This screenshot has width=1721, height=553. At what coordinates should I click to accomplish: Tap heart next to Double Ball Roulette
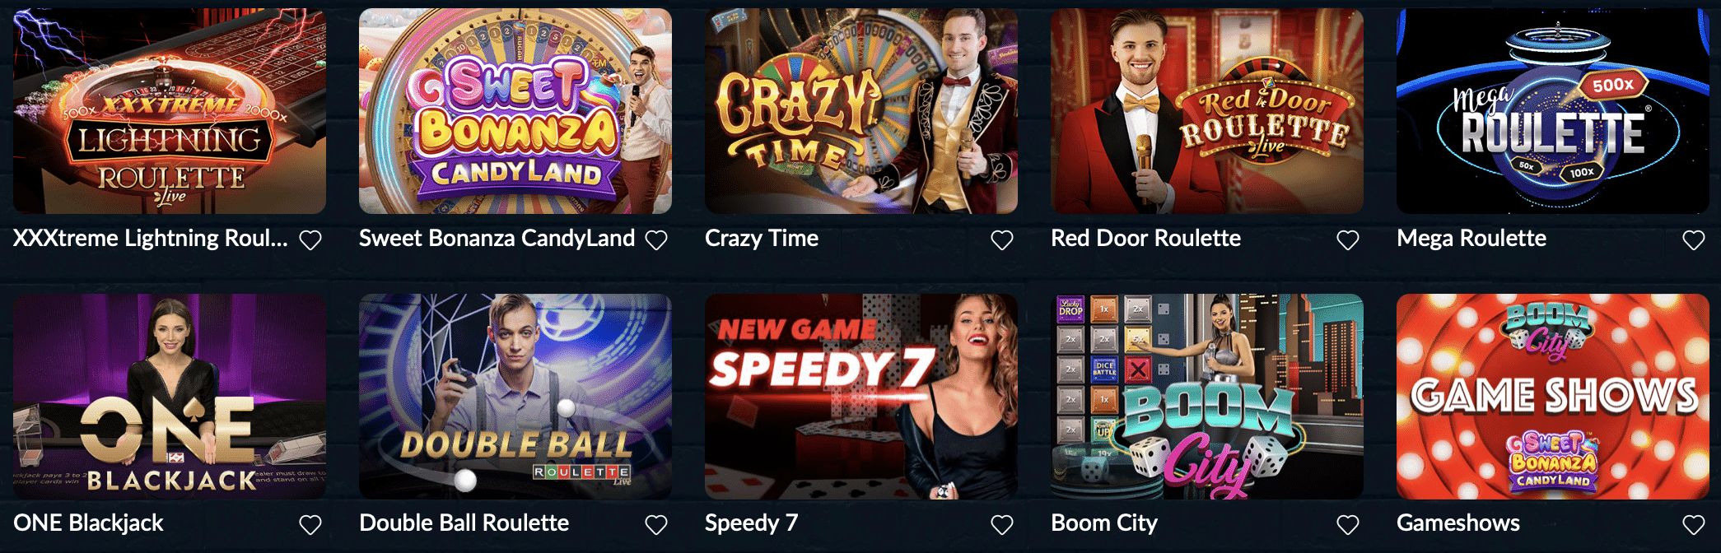(656, 525)
